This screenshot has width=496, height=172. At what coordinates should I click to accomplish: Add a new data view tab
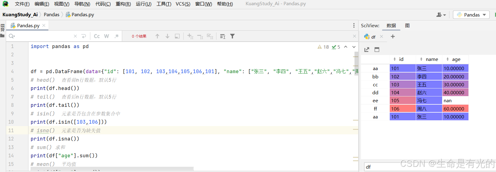click(x=393, y=36)
